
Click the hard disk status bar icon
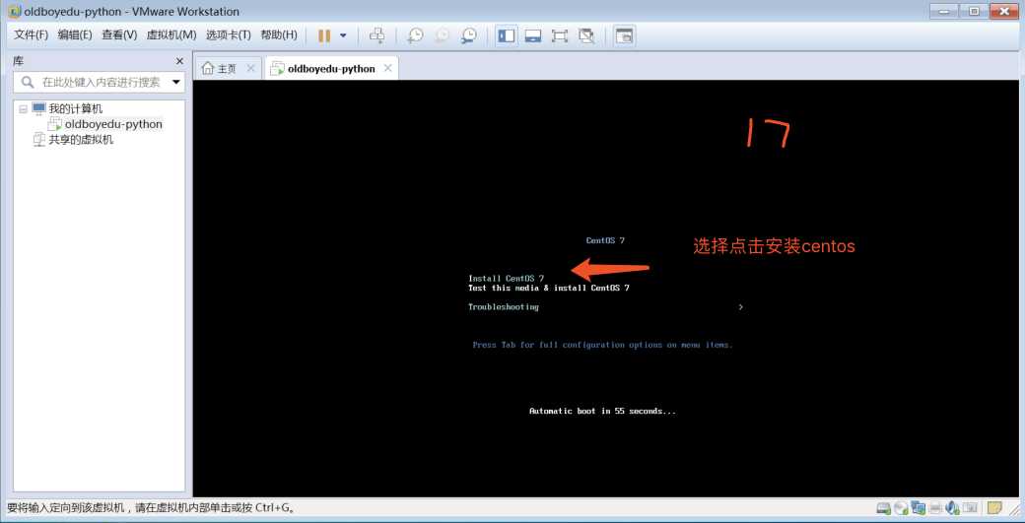(x=883, y=507)
